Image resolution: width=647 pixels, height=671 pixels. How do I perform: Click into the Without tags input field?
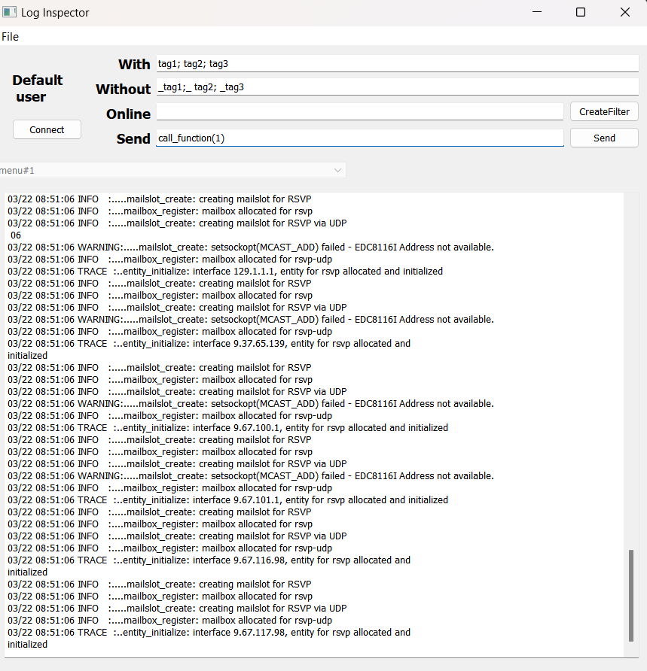pos(397,87)
